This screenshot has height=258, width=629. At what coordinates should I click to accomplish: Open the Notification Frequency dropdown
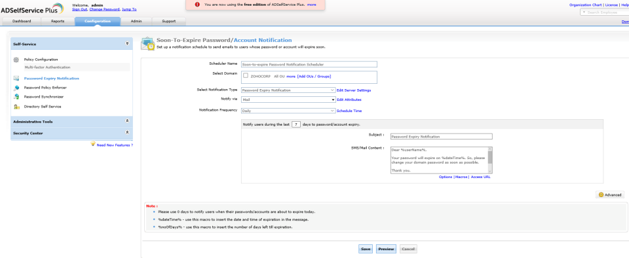pos(288,111)
